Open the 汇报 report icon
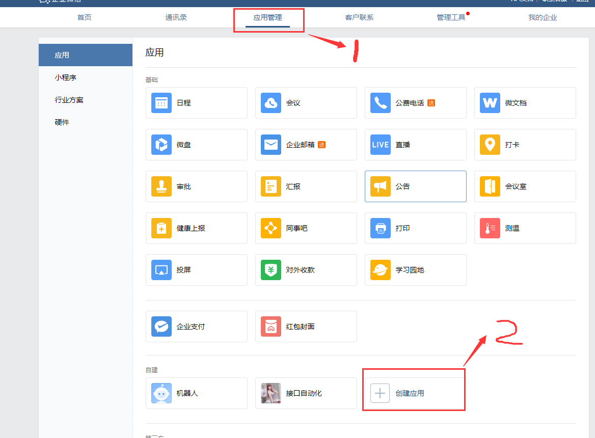 [x=271, y=186]
